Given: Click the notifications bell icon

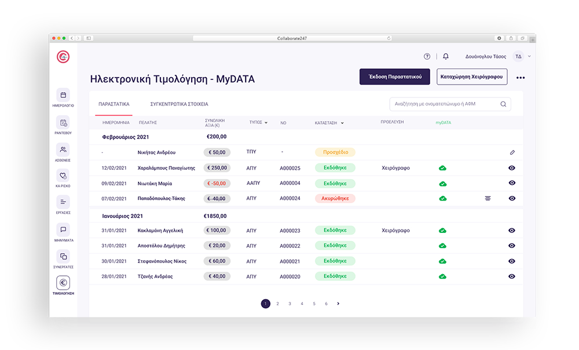Looking at the screenshot, I should point(445,57).
